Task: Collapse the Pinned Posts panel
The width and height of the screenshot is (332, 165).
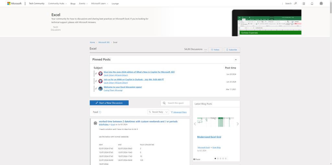Action: pyautogui.click(x=236, y=59)
